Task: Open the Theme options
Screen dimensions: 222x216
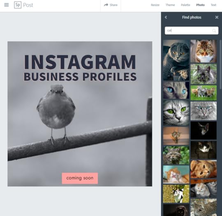Action: tap(170, 5)
